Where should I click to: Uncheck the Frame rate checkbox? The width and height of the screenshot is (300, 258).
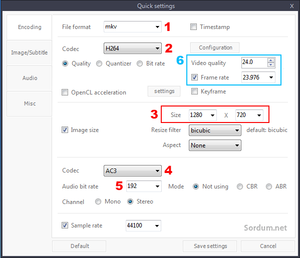point(195,77)
